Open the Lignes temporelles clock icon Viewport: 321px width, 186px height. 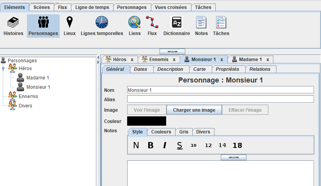(102, 22)
